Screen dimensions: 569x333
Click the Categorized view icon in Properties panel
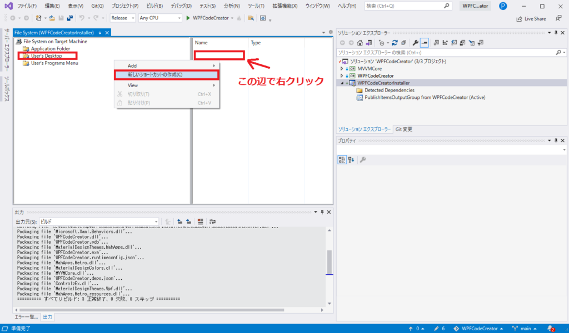[x=342, y=159]
